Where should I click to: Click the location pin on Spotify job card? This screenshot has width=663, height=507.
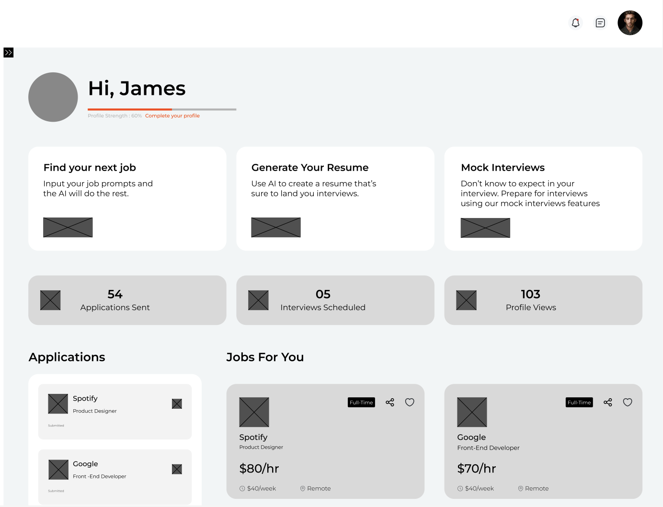(x=303, y=488)
